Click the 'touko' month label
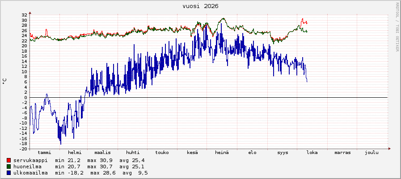The image size is (401, 179). [162, 153]
